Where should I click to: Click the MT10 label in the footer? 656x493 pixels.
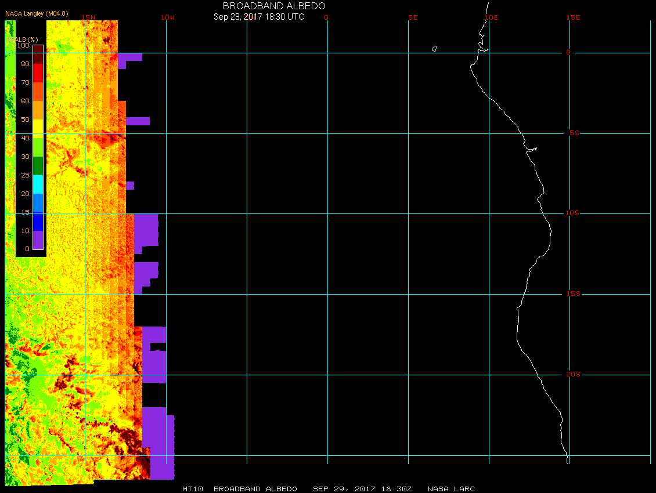[192, 489]
